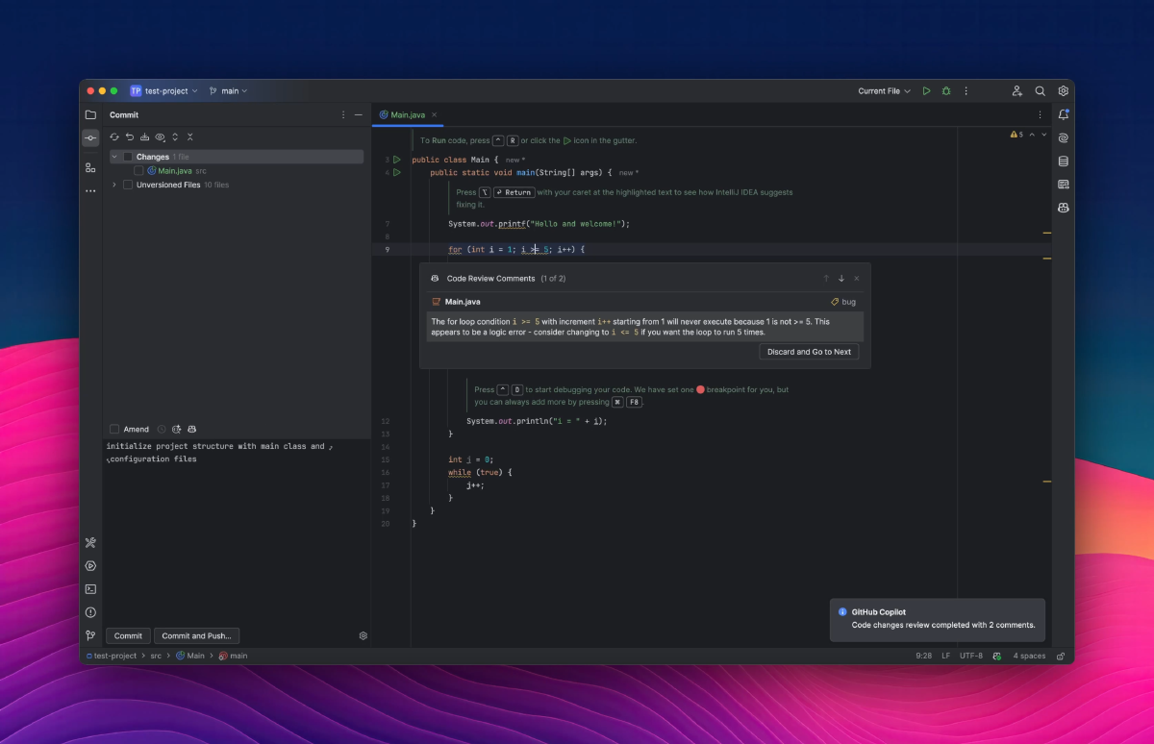Check the Amend checkbox
Screen dimensions: 1154x744
click(x=114, y=429)
